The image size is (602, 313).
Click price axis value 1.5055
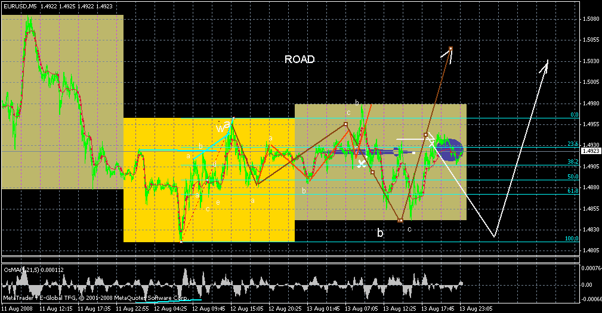click(x=591, y=40)
